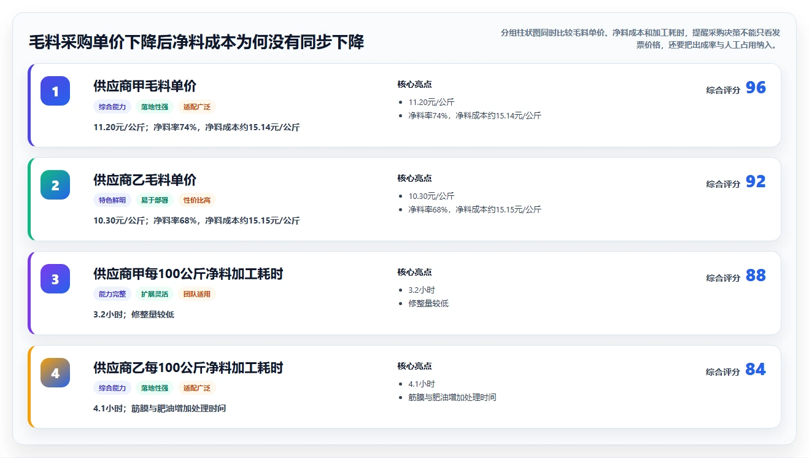Click the number 3 rank badge
Viewport: 809px width, 458px height.
point(55,279)
